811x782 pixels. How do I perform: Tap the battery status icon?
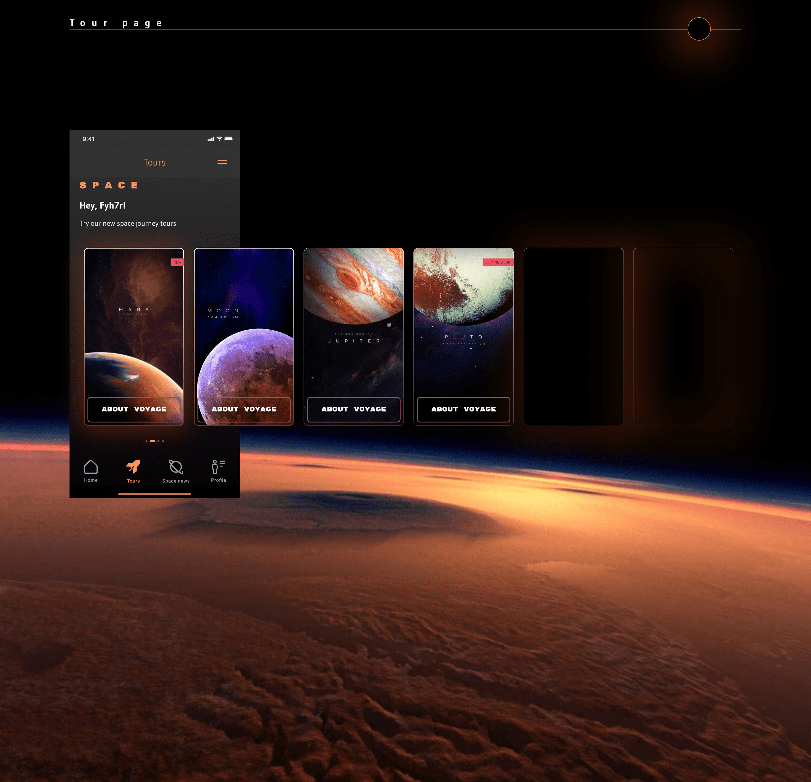(x=229, y=139)
